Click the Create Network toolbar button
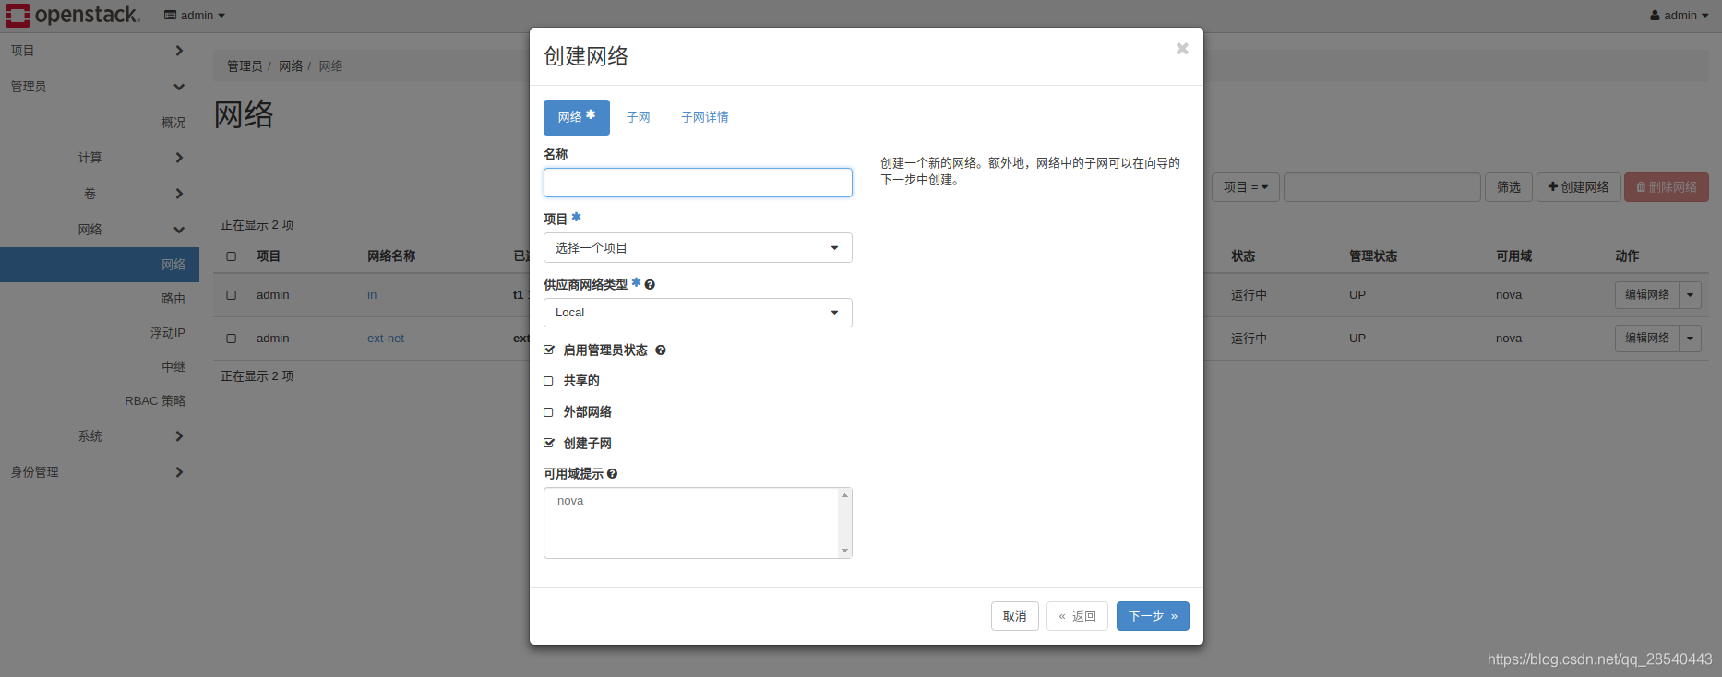This screenshot has width=1722, height=677. 1578,187
